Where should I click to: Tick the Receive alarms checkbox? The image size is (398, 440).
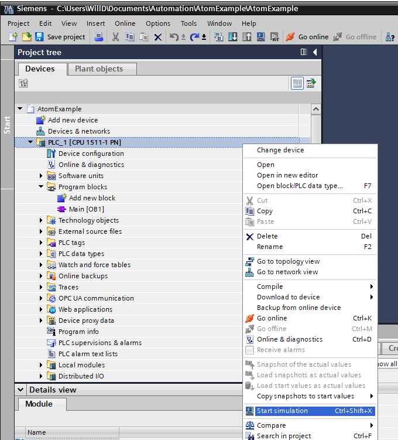click(x=250, y=350)
